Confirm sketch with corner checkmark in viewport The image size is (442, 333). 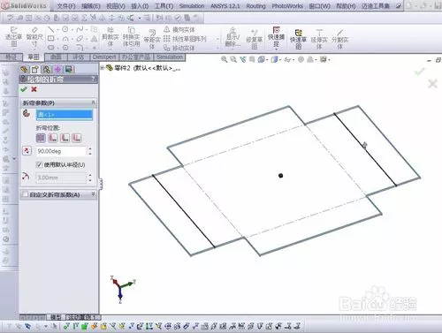(419, 72)
